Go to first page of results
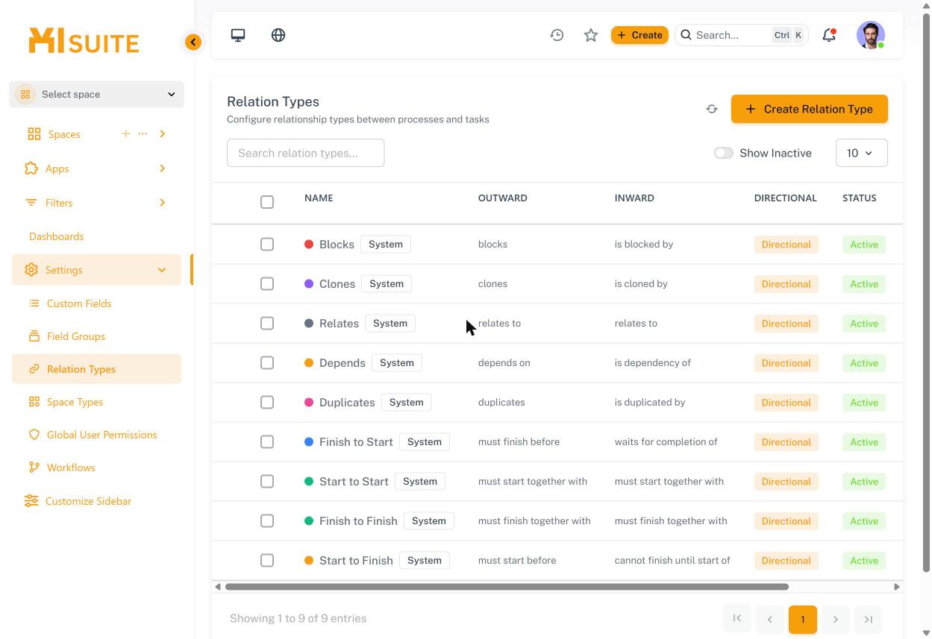Image resolution: width=932 pixels, height=639 pixels. pos(737,619)
